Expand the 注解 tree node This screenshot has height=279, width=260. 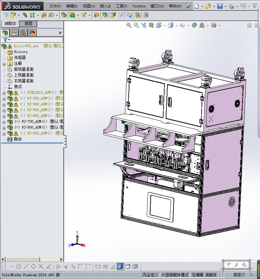4,64
